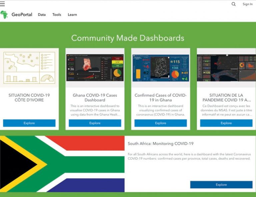
Task: Explore the Côte d'Ivoire COVID-19 dashboard
Action: click(x=29, y=123)
